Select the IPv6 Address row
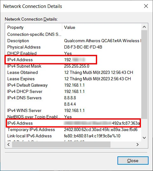This screenshot has height=171, width=153. [x=73, y=123]
